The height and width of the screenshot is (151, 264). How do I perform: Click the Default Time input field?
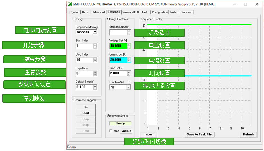click(84, 87)
